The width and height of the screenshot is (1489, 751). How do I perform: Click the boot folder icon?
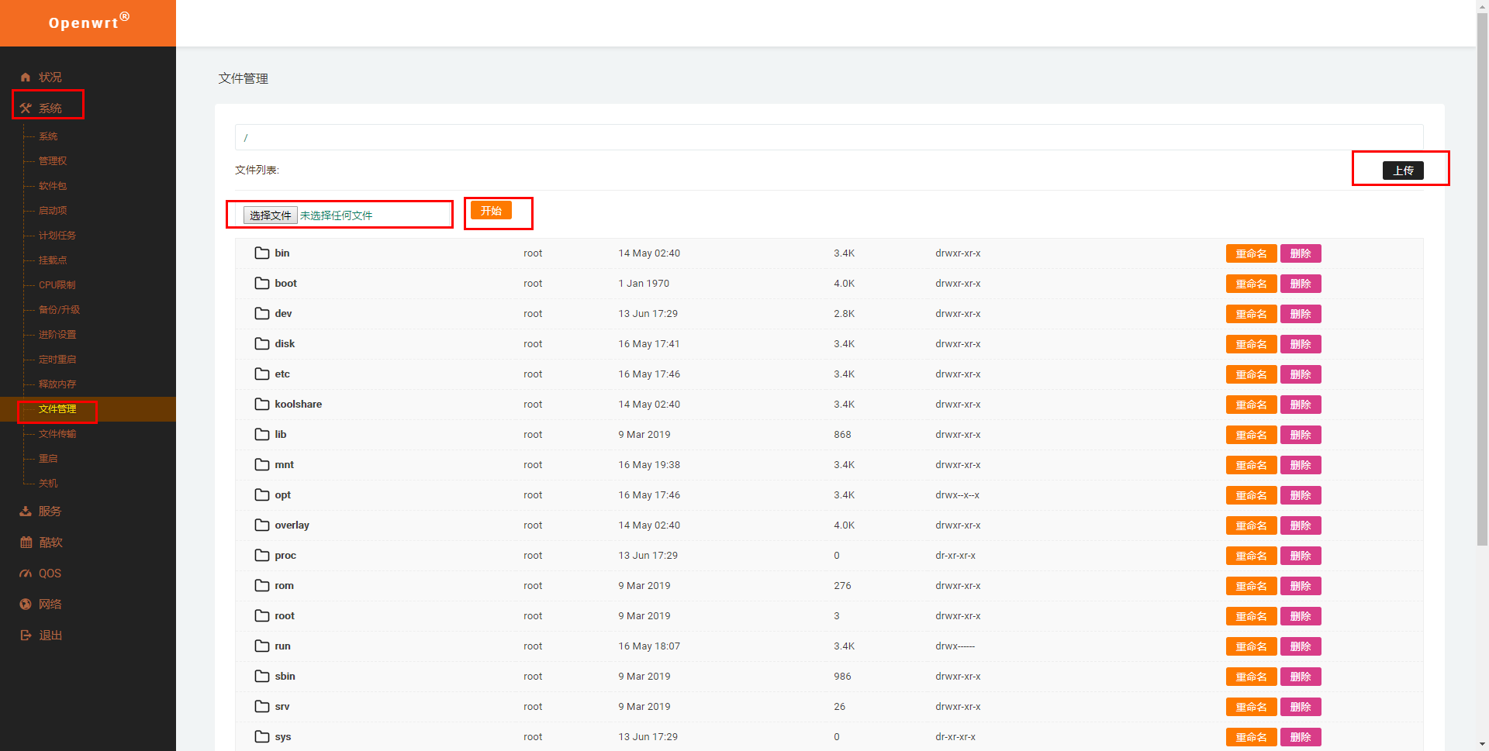tap(262, 283)
